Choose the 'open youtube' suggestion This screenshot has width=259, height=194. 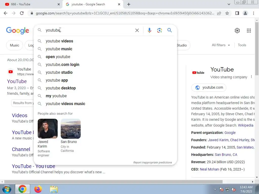[x=105, y=57]
